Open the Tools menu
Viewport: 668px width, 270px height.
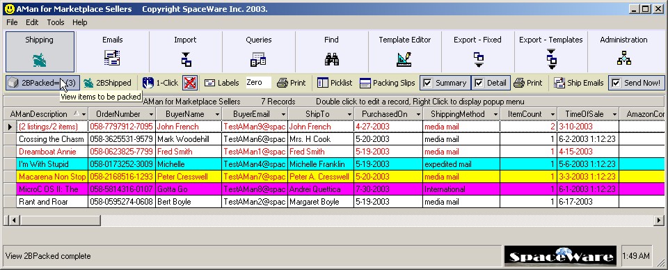point(56,22)
